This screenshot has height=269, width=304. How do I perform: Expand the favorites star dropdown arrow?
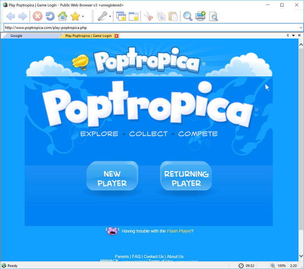(83, 16)
